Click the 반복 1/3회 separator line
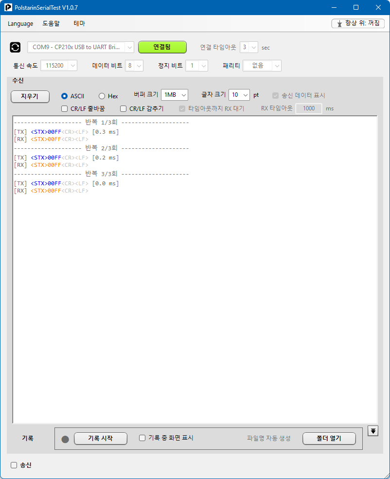Image resolution: width=390 pixels, height=479 pixels. 102,123
